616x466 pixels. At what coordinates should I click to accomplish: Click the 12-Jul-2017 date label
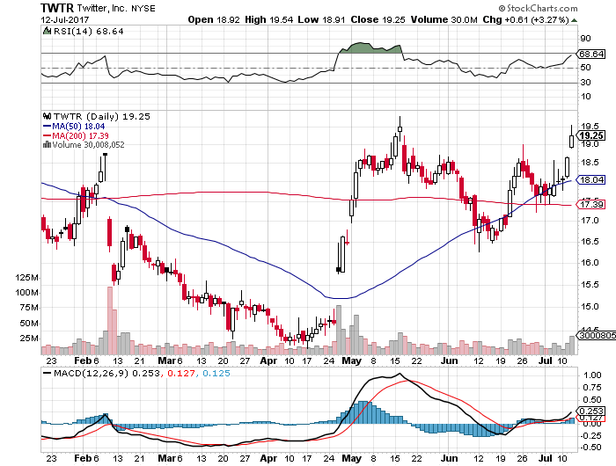(65, 19)
